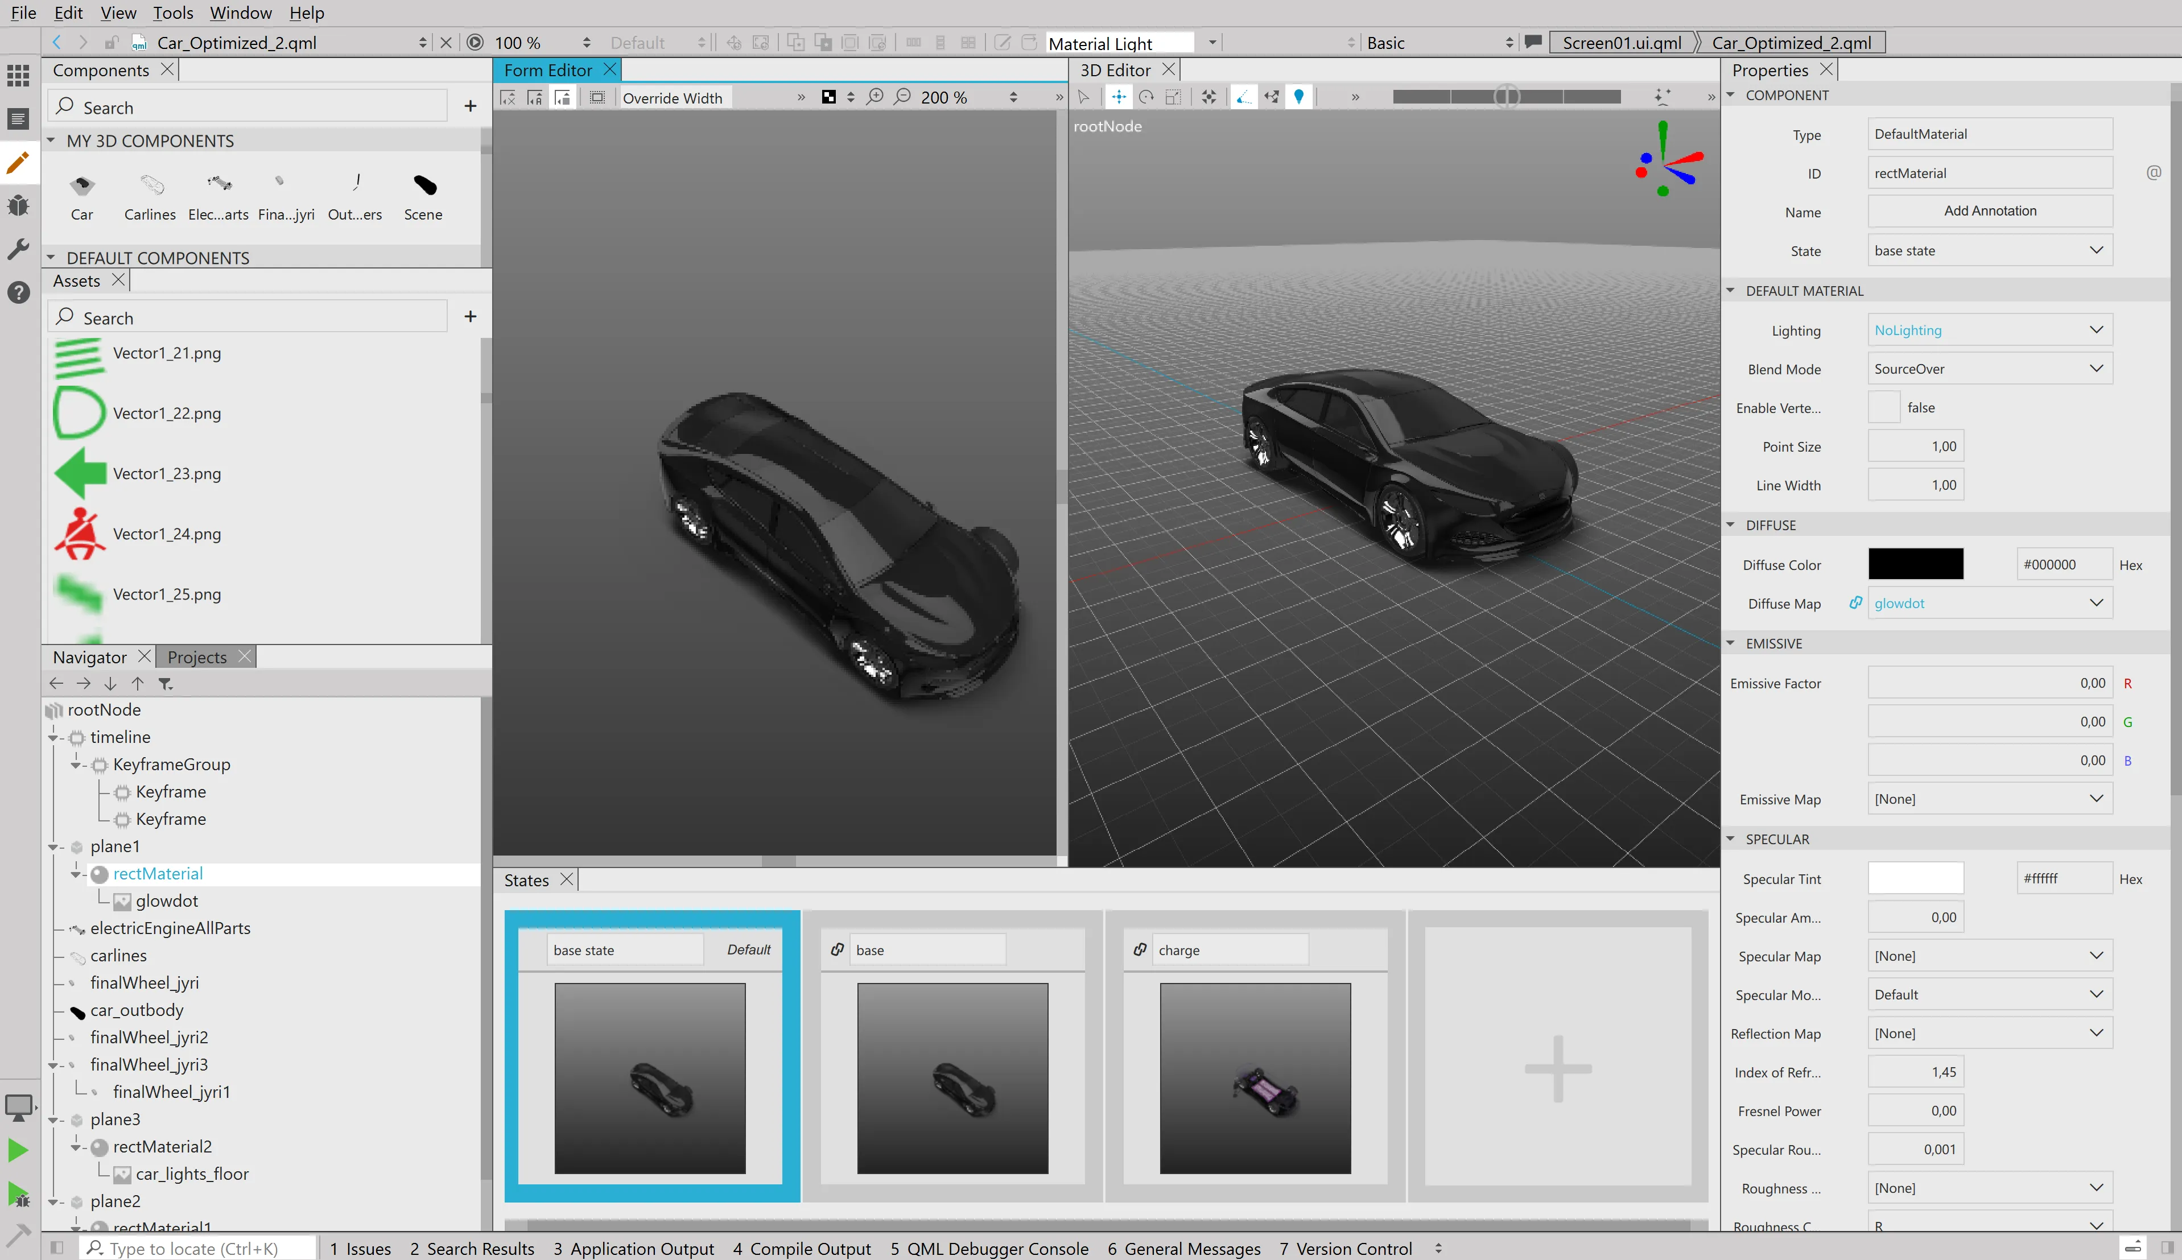Click zoom in icon in Form Editor
Image resolution: width=2182 pixels, height=1260 pixels.
click(x=875, y=97)
